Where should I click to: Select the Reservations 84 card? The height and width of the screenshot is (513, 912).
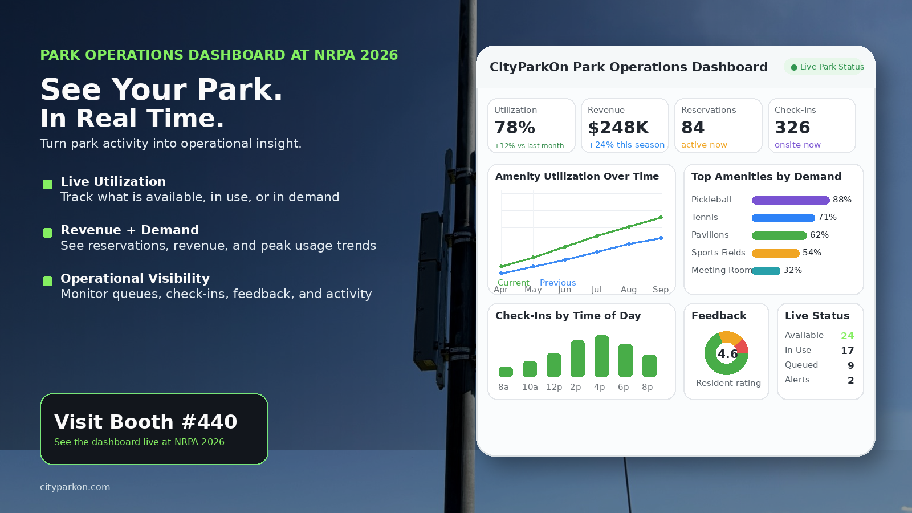718,126
